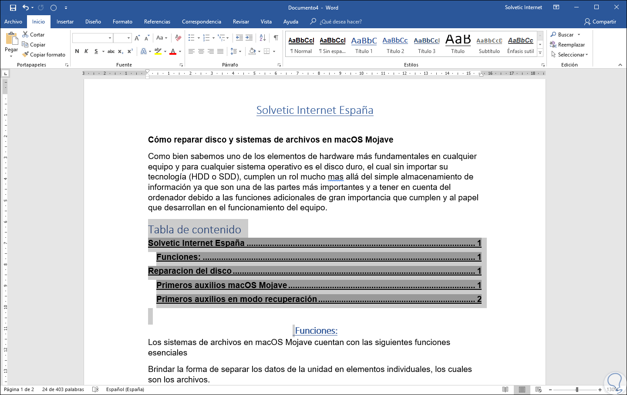
Task: Click the zoom slider handle
Action: pos(577,390)
